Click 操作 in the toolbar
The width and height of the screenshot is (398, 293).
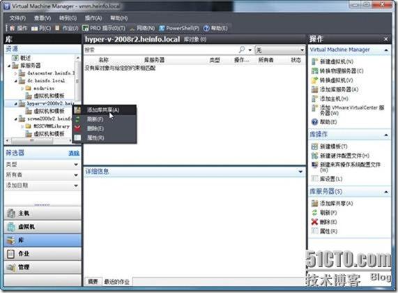[x=19, y=28]
